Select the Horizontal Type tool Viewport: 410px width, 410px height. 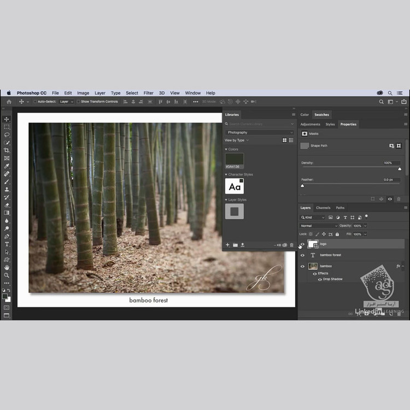[7, 244]
